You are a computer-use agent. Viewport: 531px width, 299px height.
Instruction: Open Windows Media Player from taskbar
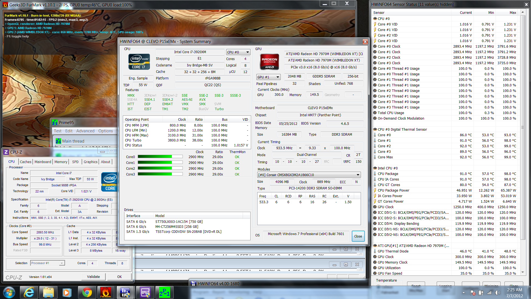(67, 292)
